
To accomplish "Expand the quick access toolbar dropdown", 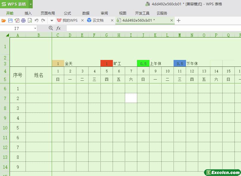I will 52,20.
